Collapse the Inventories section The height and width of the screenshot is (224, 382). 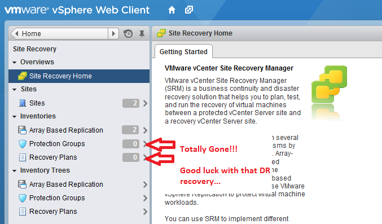[15, 116]
